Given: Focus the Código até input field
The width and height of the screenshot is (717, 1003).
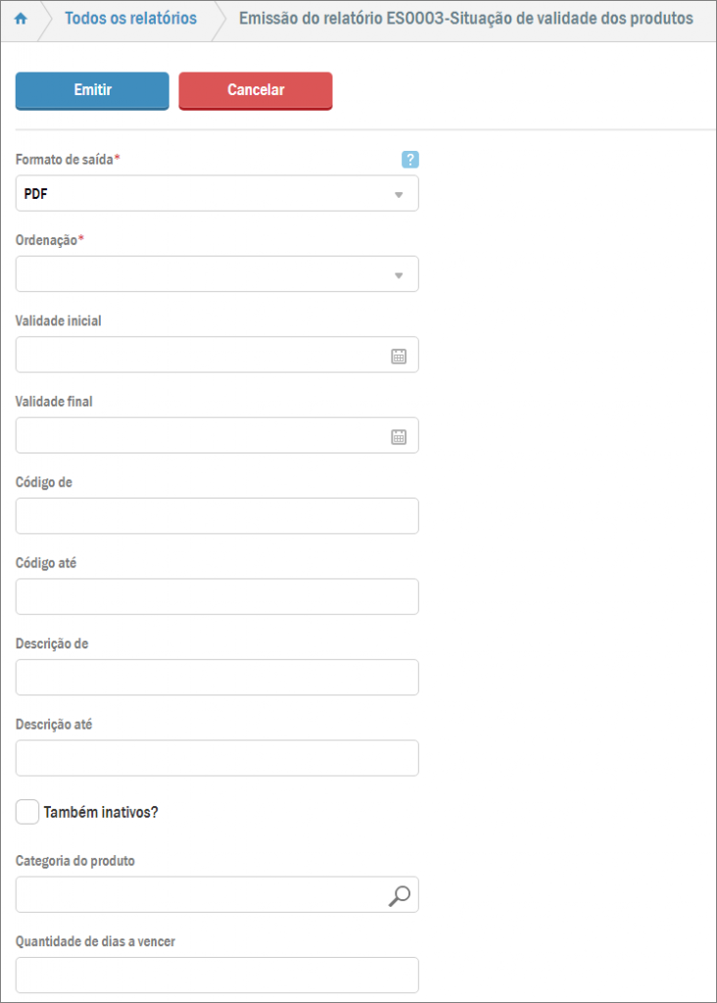Looking at the screenshot, I should pyautogui.click(x=216, y=597).
